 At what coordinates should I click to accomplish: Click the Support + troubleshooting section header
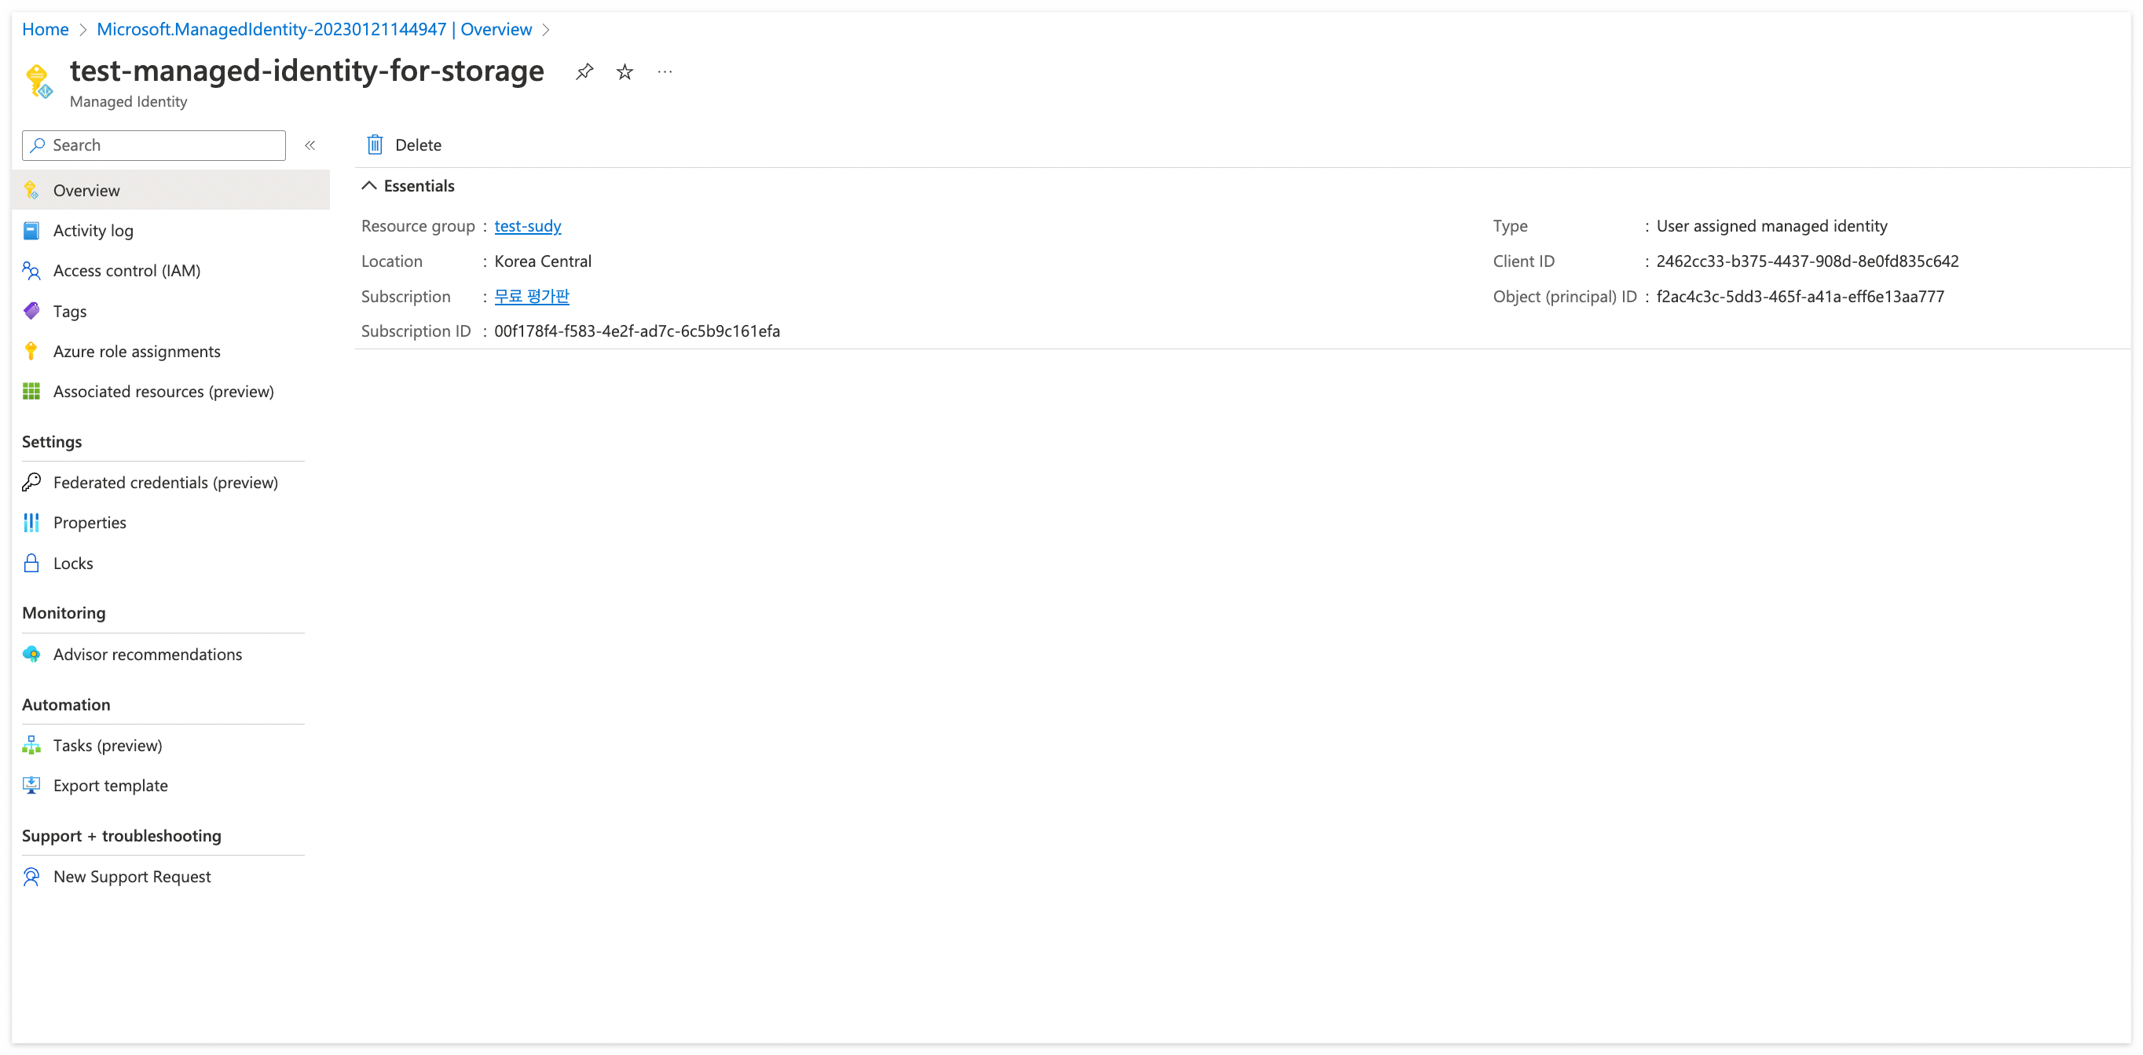(122, 835)
